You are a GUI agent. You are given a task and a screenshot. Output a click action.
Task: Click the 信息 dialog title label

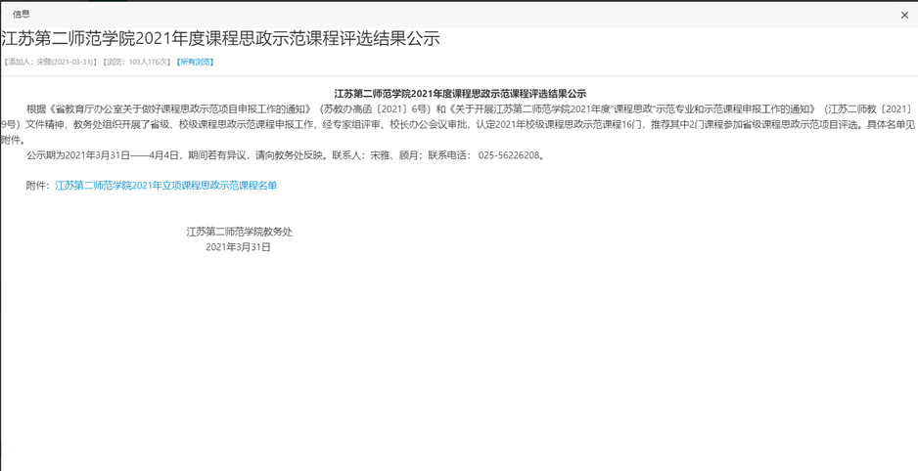tap(21, 15)
